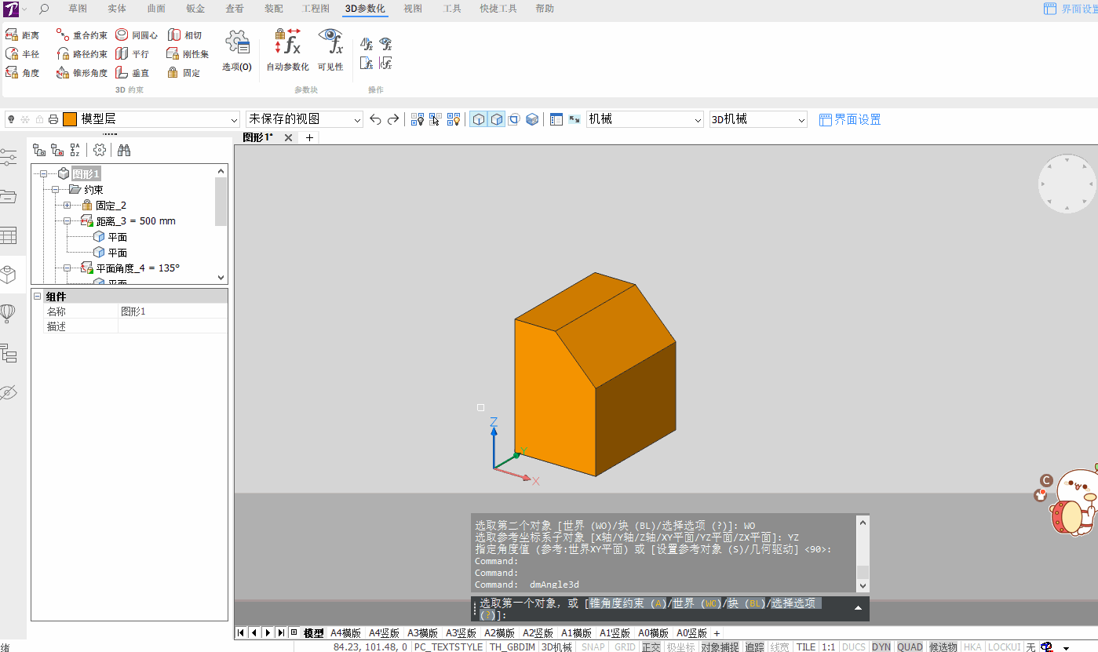Open the A4横版 layout tab
The image size is (1098, 652).
click(345, 633)
